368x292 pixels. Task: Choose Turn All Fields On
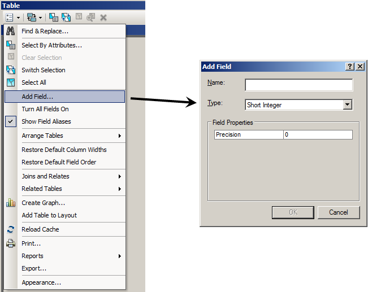(x=65, y=109)
